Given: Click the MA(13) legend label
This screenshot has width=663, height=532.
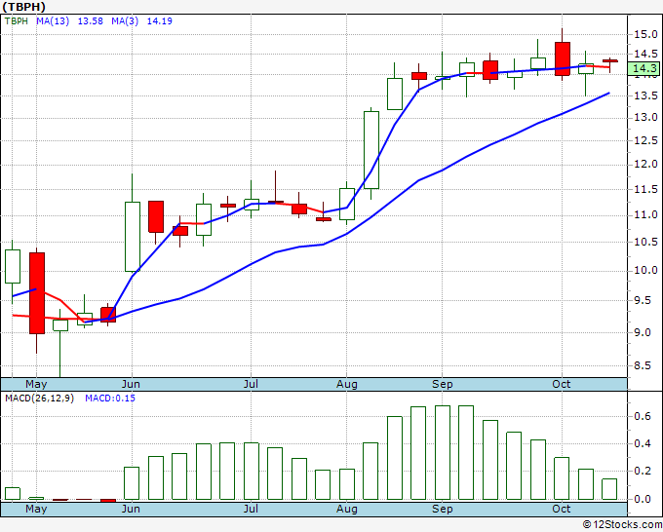Looking at the screenshot, I should pyautogui.click(x=53, y=21).
